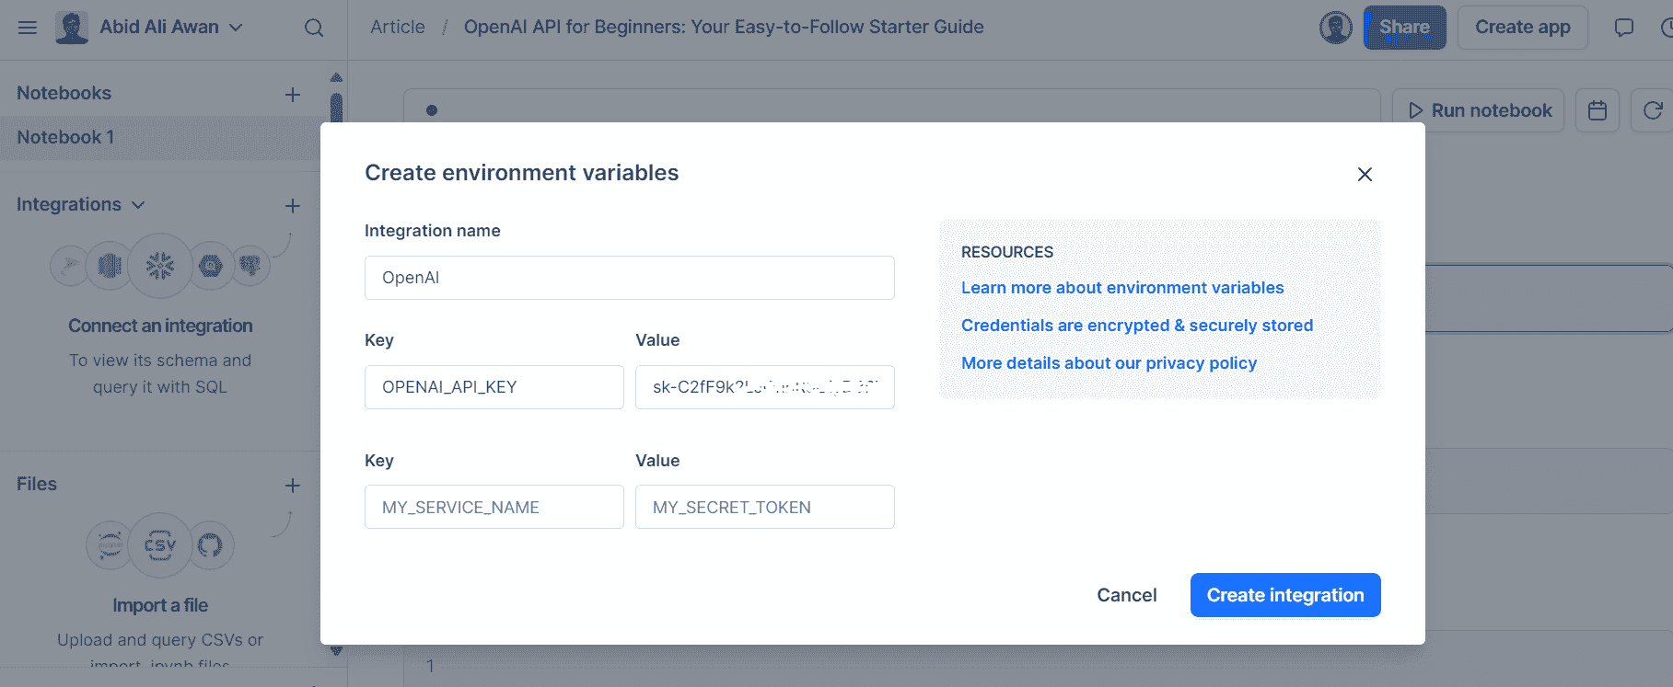This screenshot has width=1673, height=687.
Task: Open the comments speech bubble icon
Action: [1624, 28]
